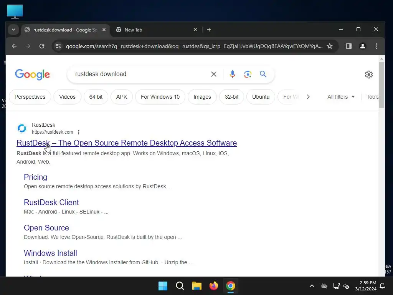The width and height of the screenshot is (393, 295).
Task: Apply the For Windows 10 chip
Action: coord(160,97)
